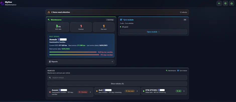
Task: Click the back arrow icon
Action: [219, 3]
